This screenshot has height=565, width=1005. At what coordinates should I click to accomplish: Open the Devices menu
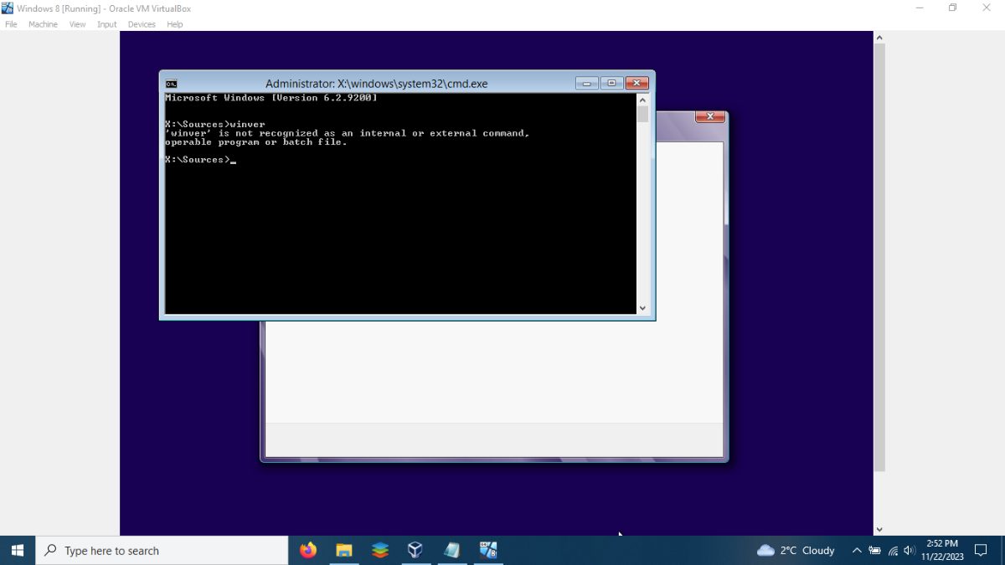point(142,24)
